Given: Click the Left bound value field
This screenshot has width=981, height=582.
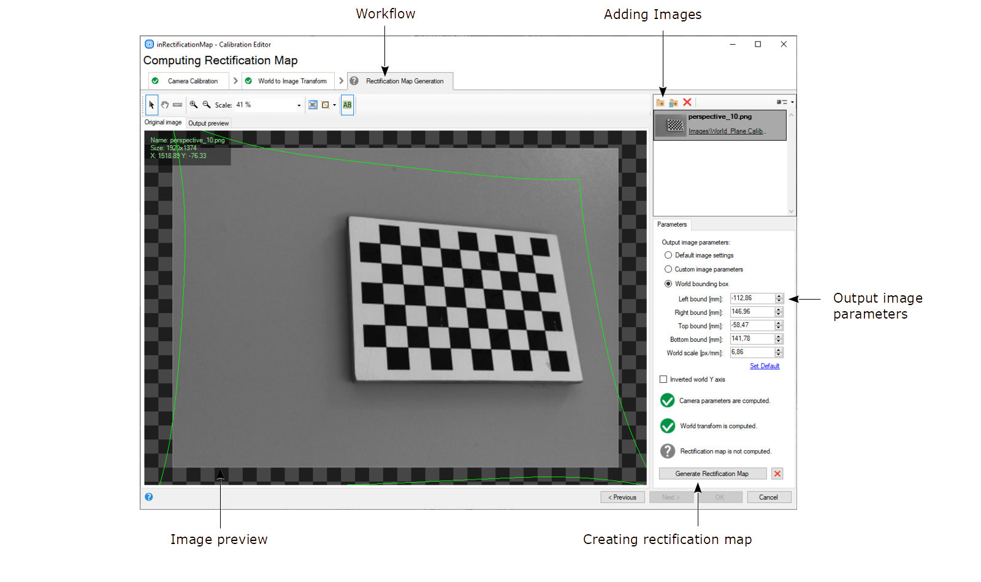Looking at the screenshot, I should (752, 298).
